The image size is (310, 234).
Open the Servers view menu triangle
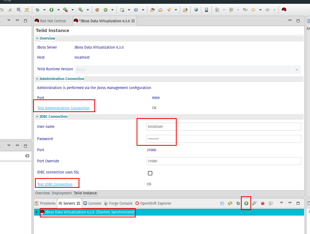click(x=282, y=203)
